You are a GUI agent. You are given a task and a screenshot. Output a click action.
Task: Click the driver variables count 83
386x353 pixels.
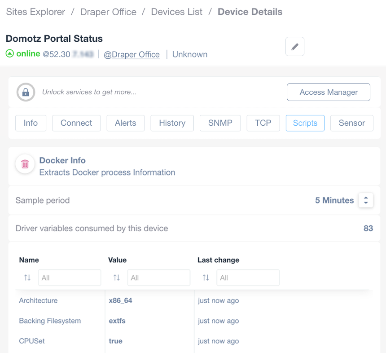pyautogui.click(x=368, y=228)
